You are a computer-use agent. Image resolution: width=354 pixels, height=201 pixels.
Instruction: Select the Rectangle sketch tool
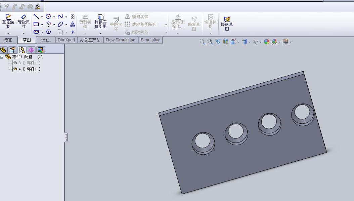tap(36, 24)
